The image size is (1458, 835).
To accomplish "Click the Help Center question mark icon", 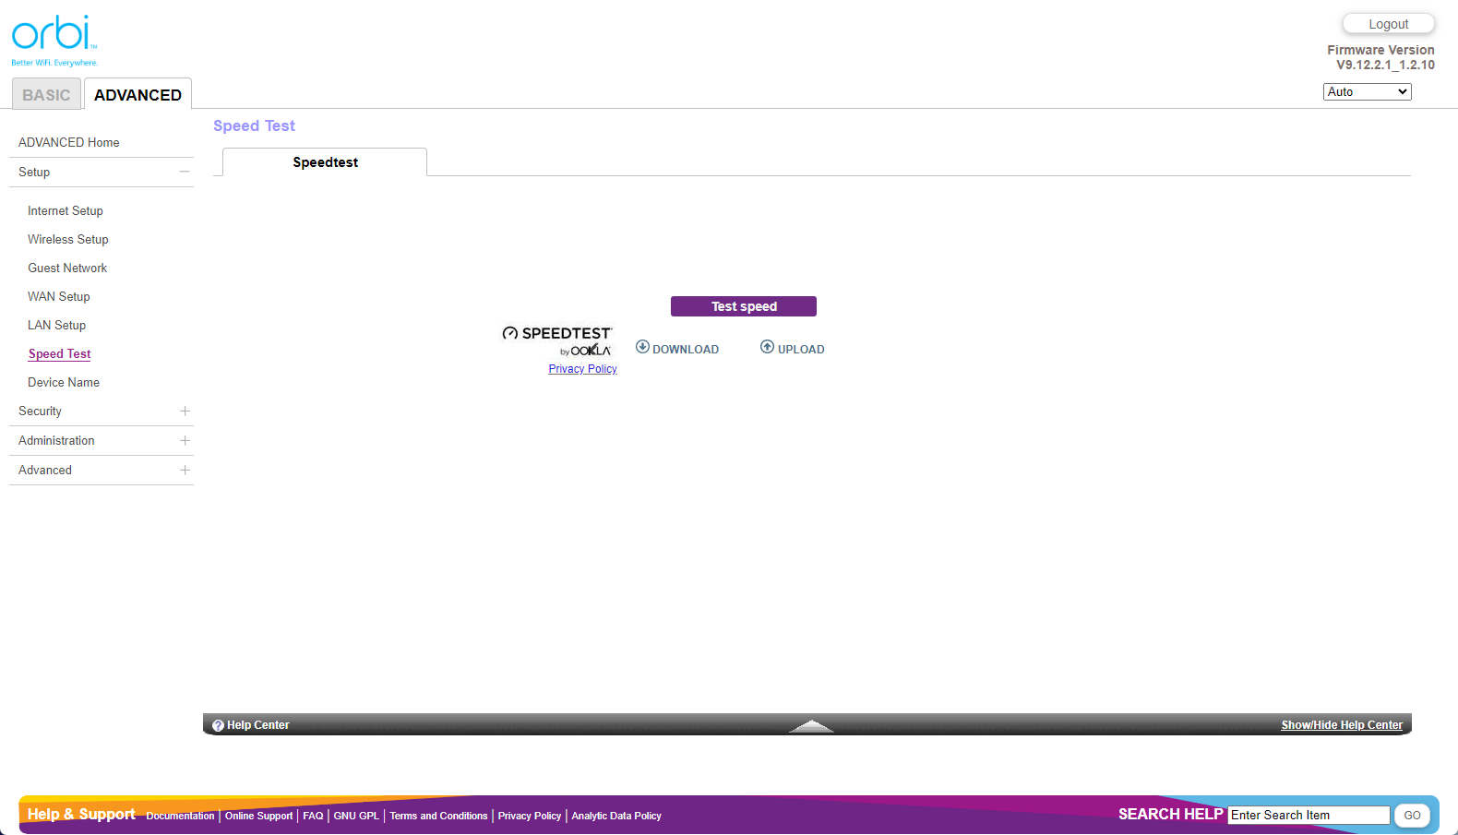I will (x=218, y=725).
